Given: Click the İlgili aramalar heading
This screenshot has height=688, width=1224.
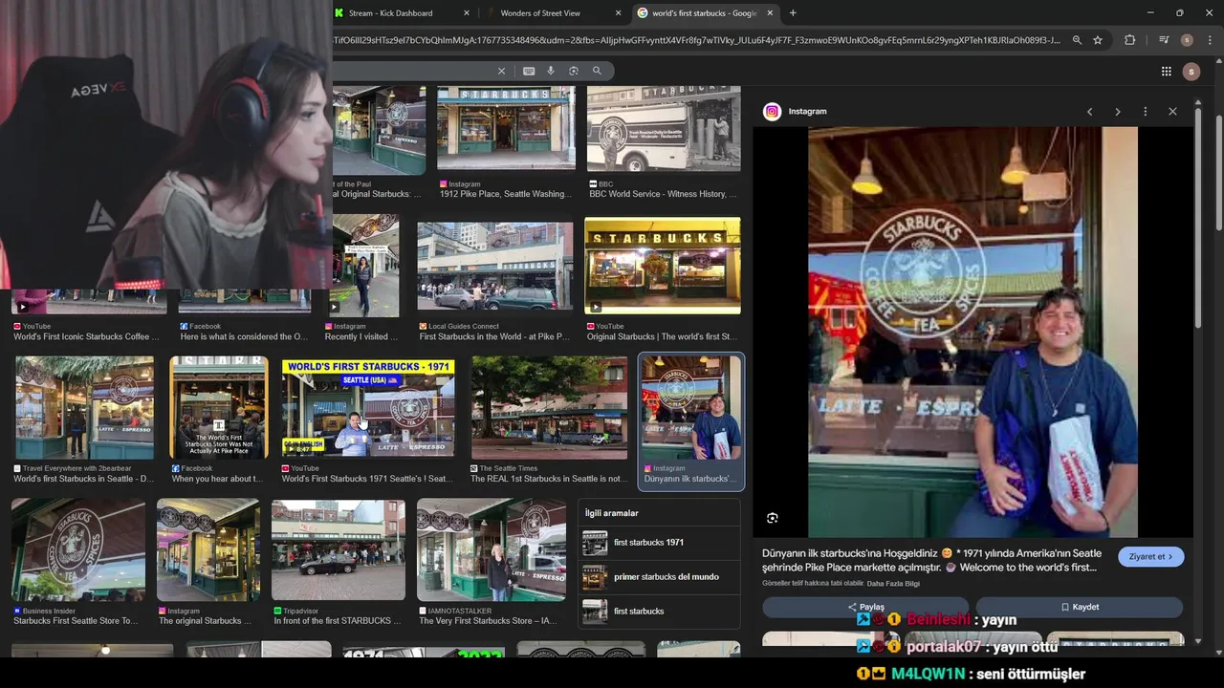Looking at the screenshot, I should 612,513.
